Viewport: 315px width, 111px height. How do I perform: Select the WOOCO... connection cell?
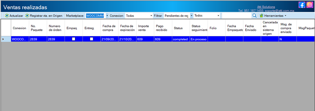click(x=20, y=39)
